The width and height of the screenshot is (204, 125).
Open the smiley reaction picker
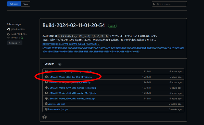coord(44,117)
